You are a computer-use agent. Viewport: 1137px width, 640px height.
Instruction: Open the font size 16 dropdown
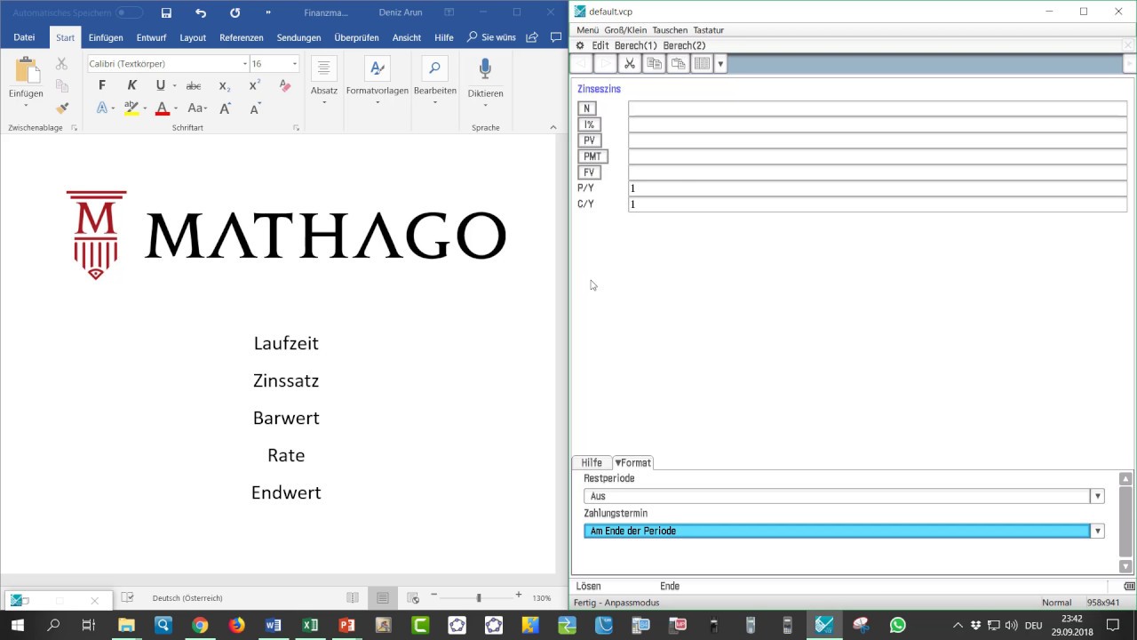[295, 64]
